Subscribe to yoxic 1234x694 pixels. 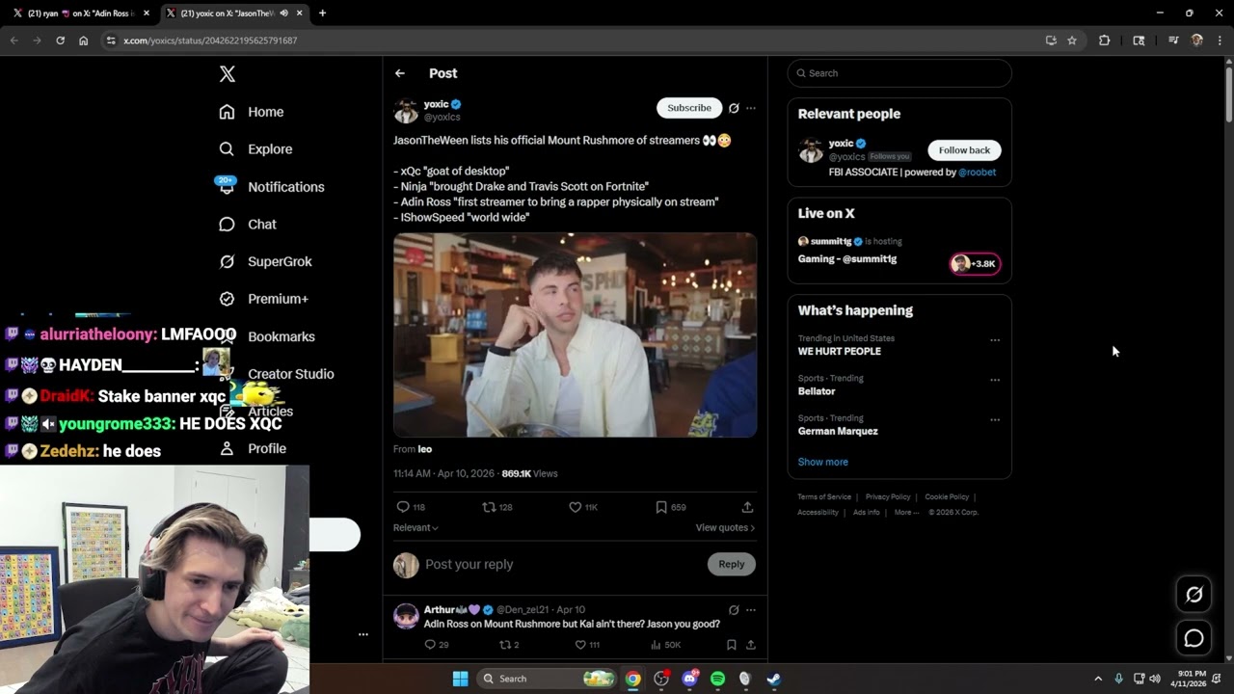(x=689, y=108)
